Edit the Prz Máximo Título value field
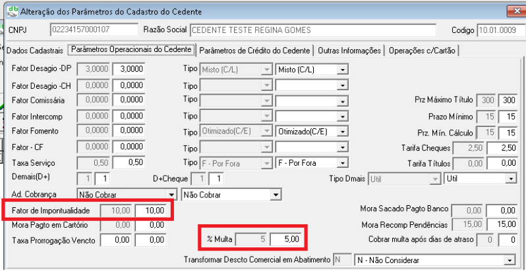Image resolution: width=526 pixels, height=271 pixels. (508, 101)
